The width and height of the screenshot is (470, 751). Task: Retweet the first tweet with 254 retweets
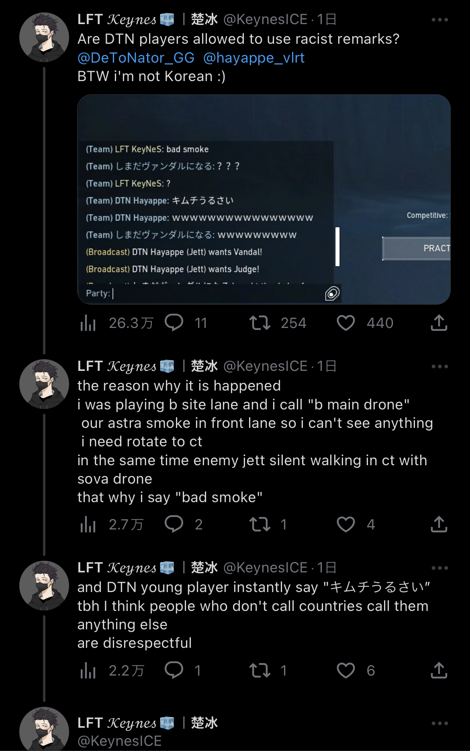260,323
